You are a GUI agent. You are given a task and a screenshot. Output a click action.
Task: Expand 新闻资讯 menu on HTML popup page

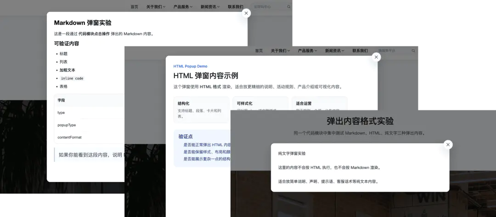point(335,51)
